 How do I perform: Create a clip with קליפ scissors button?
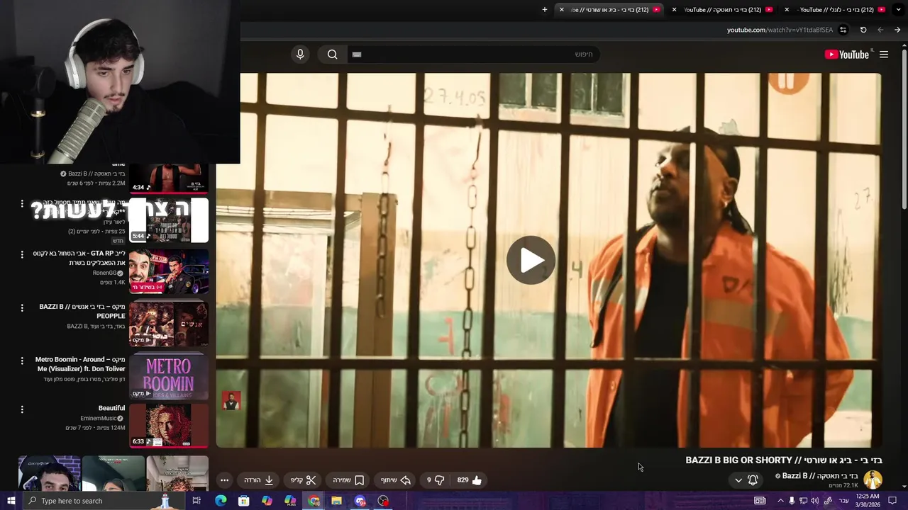(304, 480)
